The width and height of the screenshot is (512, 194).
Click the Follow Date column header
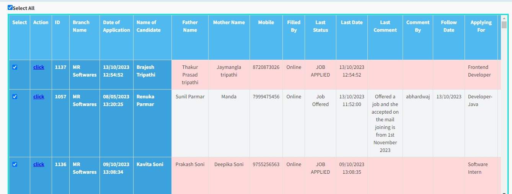449,26
